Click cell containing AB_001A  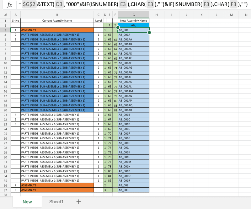pos(134,35)
